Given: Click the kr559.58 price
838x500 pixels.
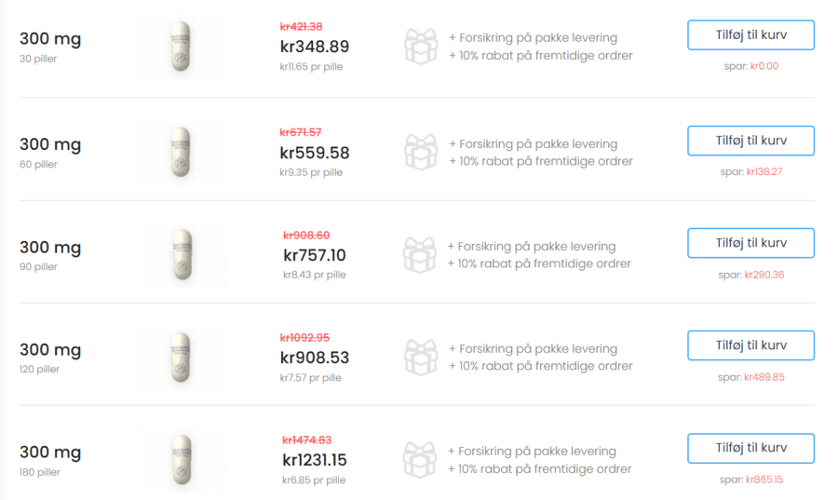Looking at the screenshot, I should 315,153.
